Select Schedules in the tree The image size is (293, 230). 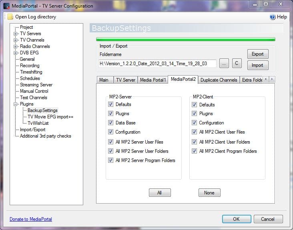pyautogui.click(x=30, y=78)
